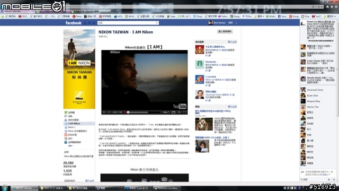Click the NIKON TAIWAN page cover image
Viewport: 339px width, 191px height.
click(79, 69)
